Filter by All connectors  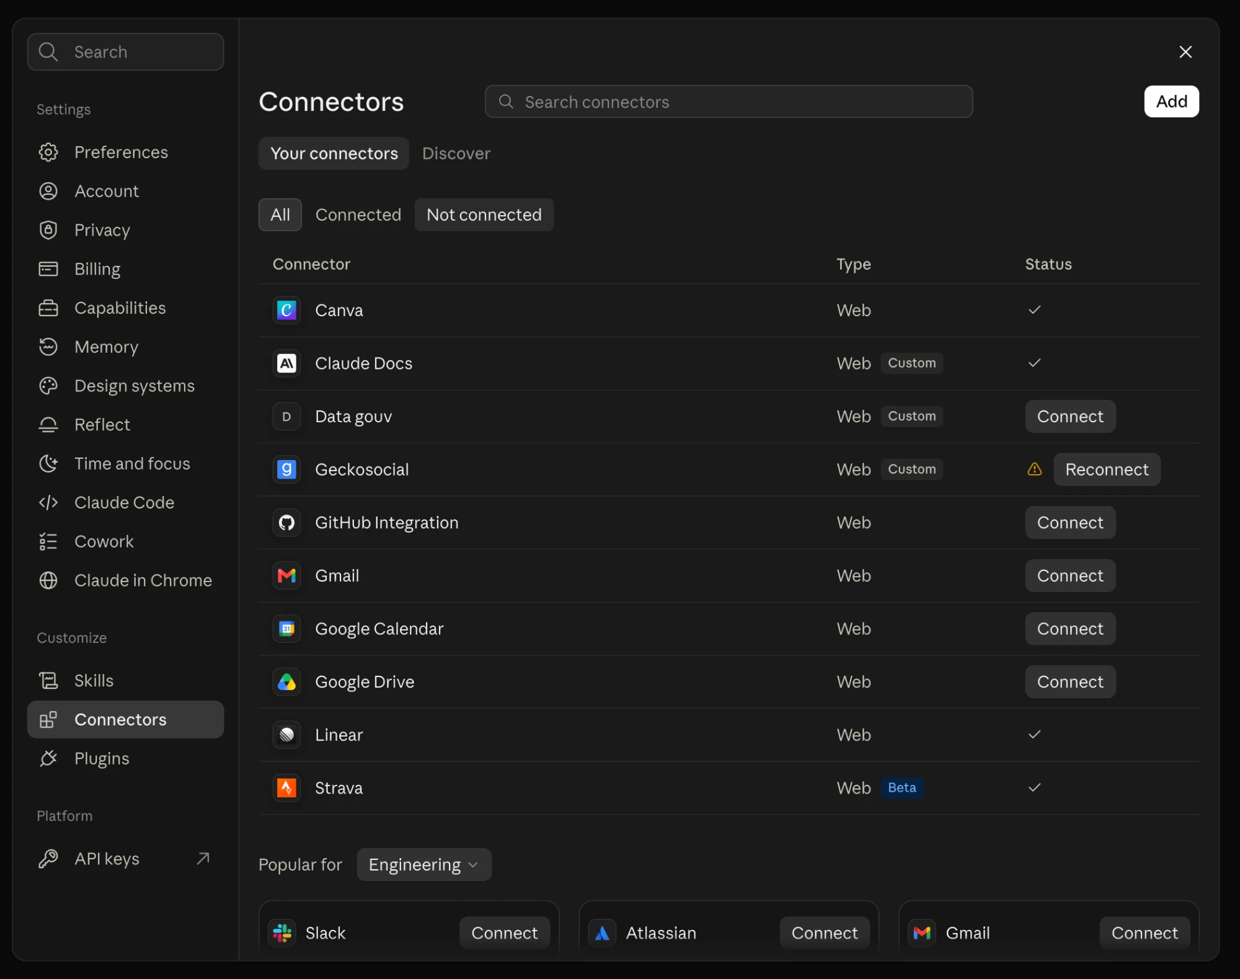tap(280, 215)
